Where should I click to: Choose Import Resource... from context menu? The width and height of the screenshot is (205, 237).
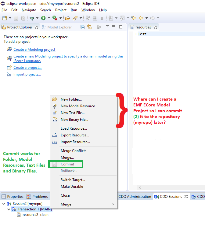(x=84, y=142)
